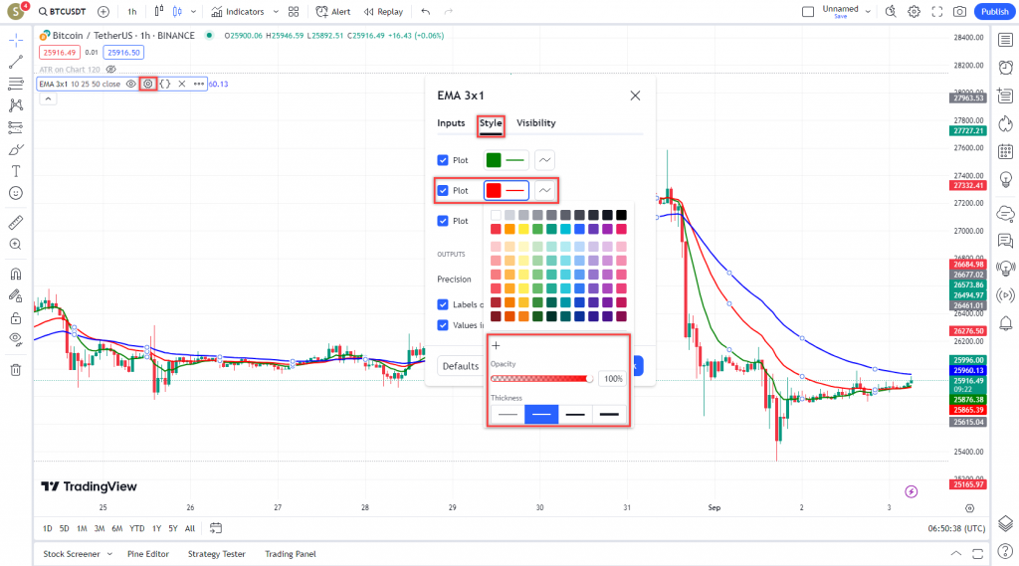Screen dimensions: 1019x566
Task: Toggle the magnet mode tool
Action: 16,274
